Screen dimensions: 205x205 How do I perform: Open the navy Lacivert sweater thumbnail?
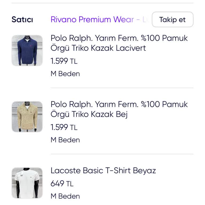(x=27, y=50)
